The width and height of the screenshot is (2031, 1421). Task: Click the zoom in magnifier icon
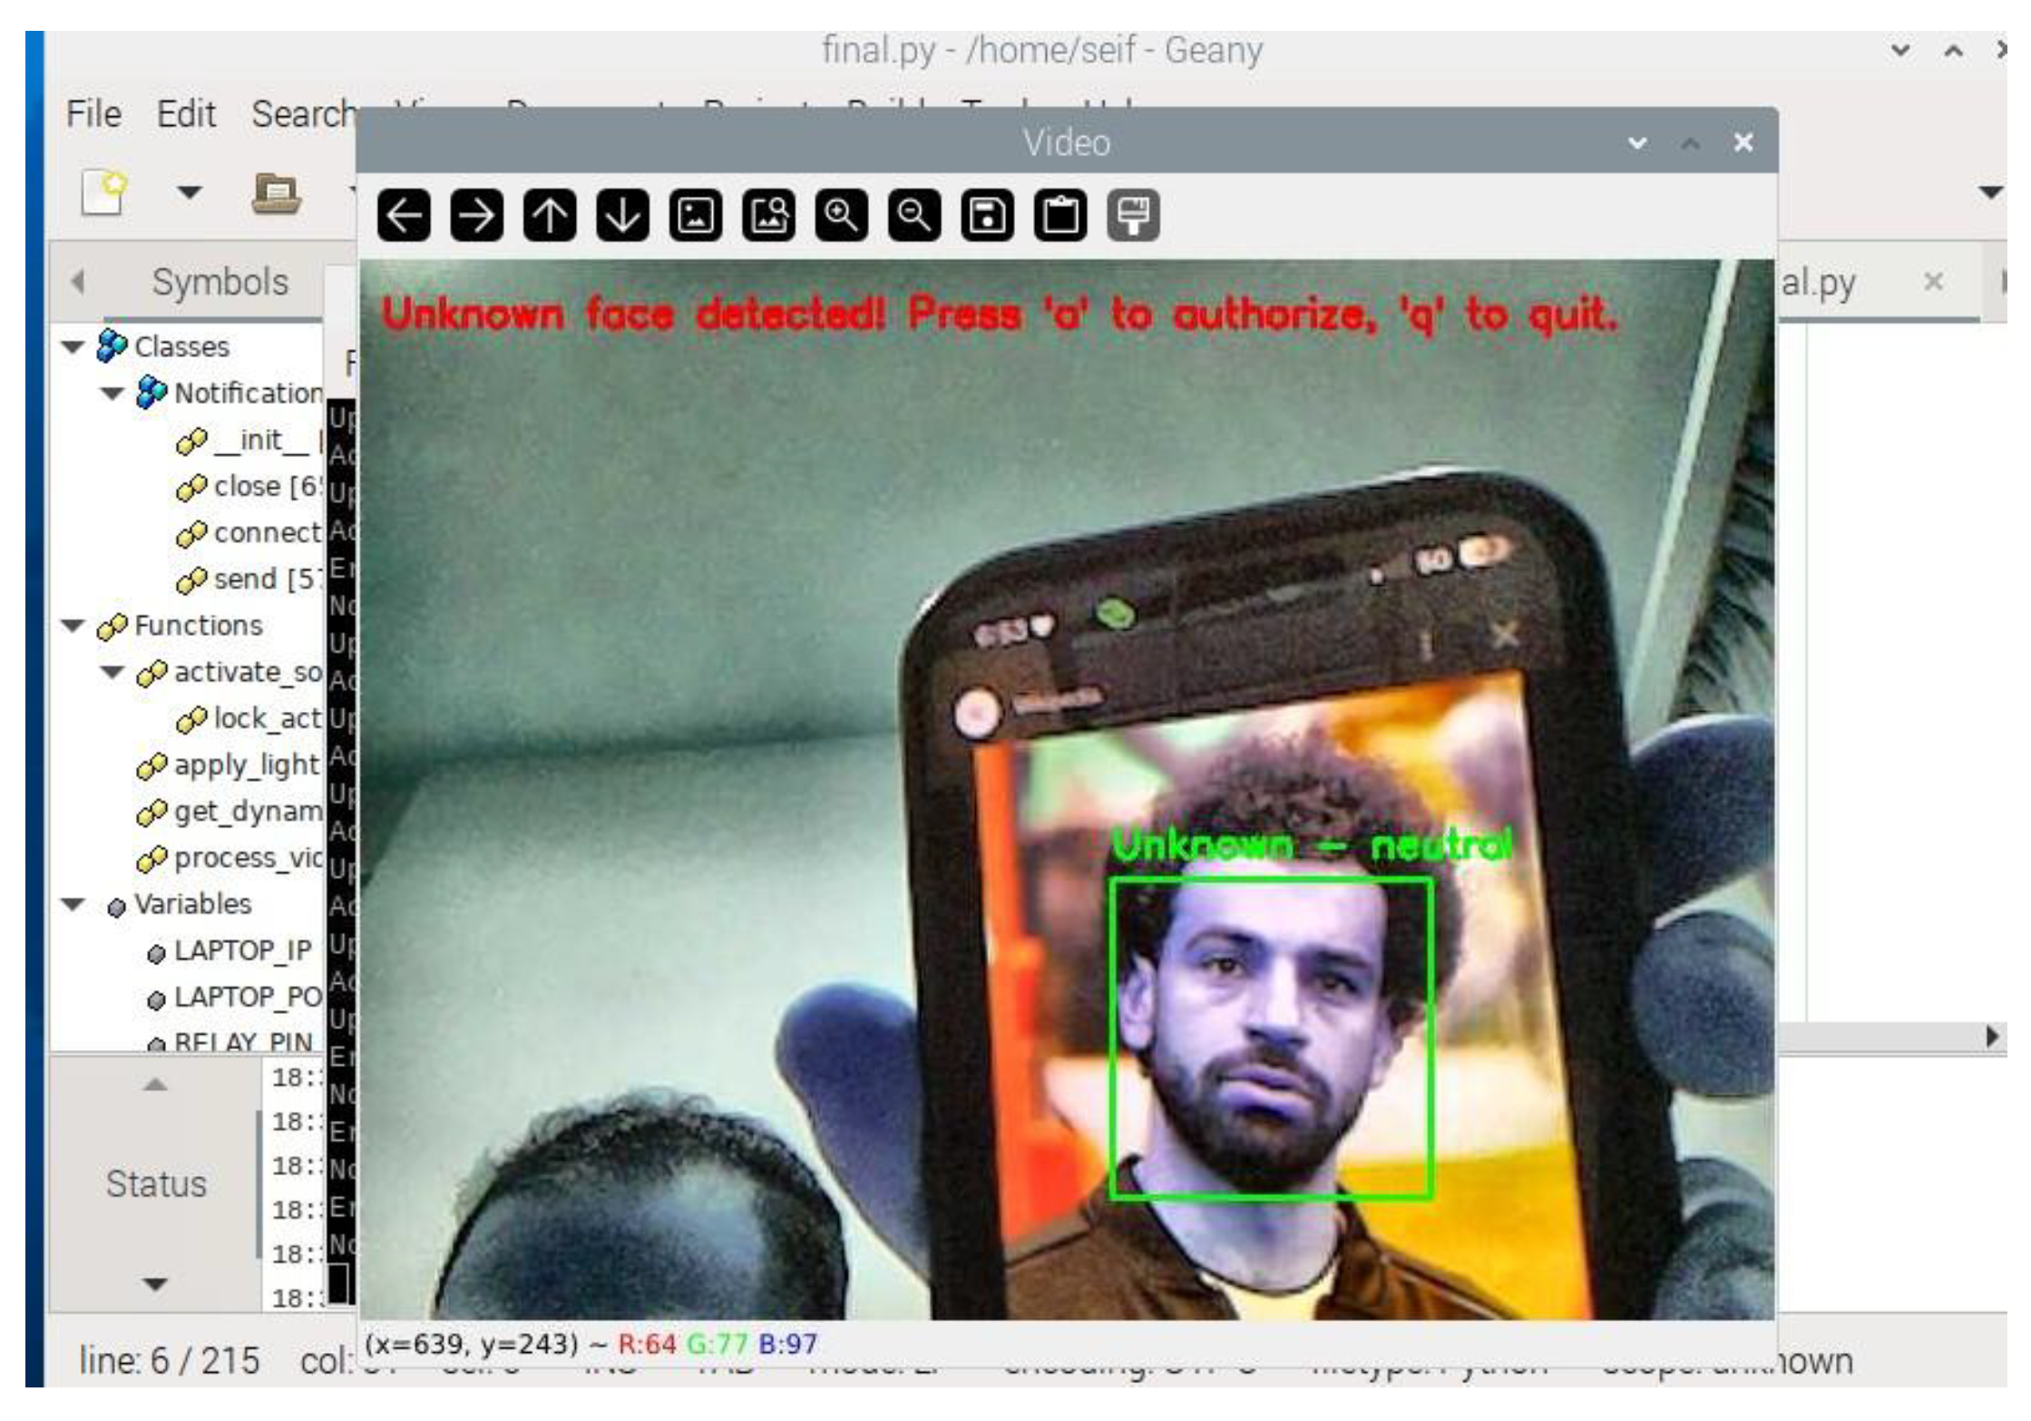(841, 216)
